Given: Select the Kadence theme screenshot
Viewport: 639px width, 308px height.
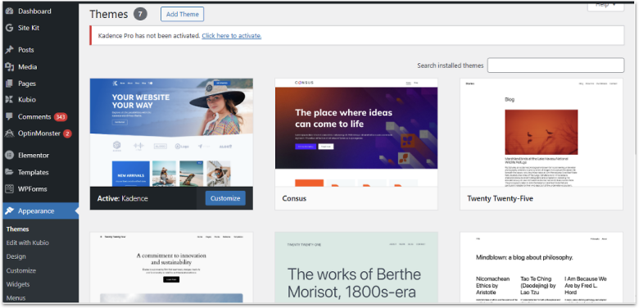Looking at the screenshot, I should 171,133.
